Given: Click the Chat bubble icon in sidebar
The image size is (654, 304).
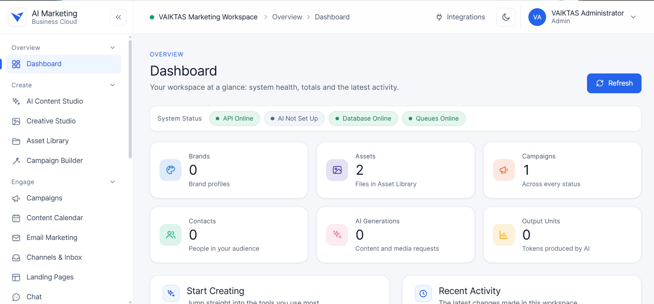Looking at the screenshot, I should coord(16,297).
